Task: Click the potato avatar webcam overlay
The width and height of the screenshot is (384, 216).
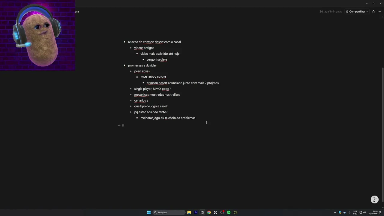Action: pos(37,35)
